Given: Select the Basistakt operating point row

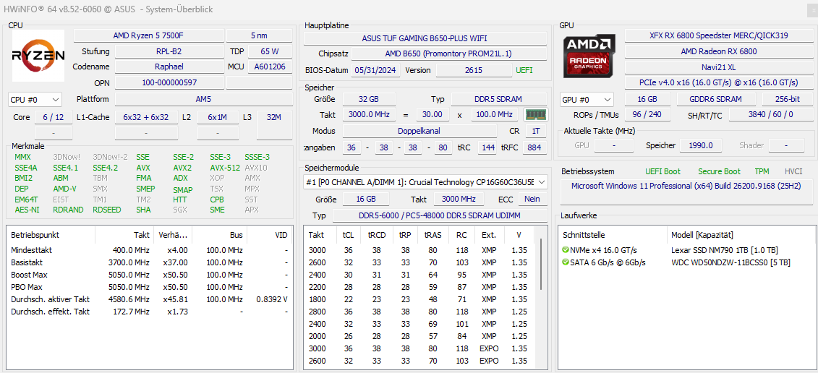Looking at the screenshot, I should (149, 262).
